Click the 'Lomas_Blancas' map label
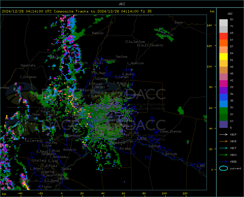The height and width of the screenshot is (197, 244). tap(171, 131)
